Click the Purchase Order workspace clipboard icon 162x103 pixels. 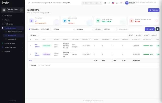4,10
